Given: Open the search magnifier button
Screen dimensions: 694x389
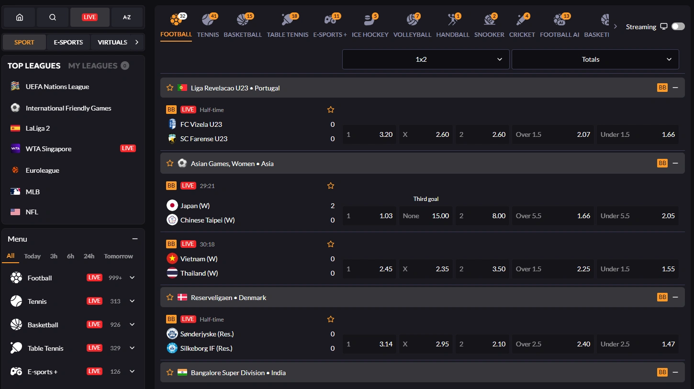Looking at the screenshot, I should [53, 17].
